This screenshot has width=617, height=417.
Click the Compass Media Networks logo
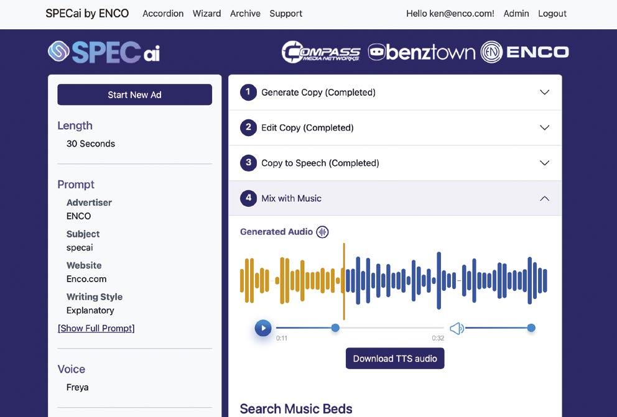321,52
